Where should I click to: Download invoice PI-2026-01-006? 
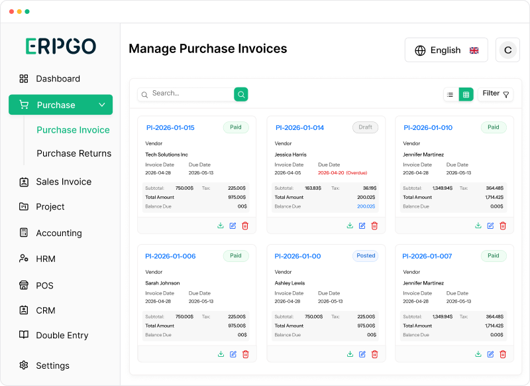(221, 354)
